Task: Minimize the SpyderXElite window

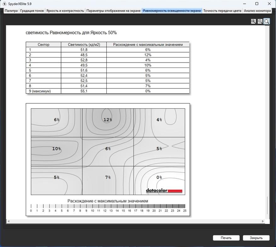Action: click(245, 4)
